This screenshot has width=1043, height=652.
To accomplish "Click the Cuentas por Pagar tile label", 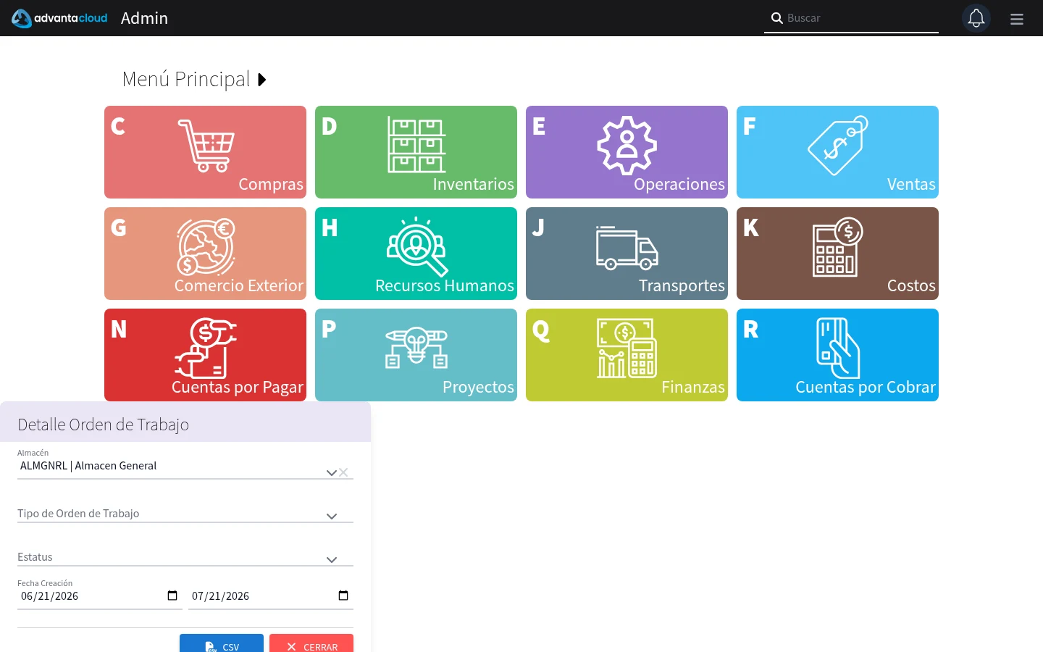I will 238,387.
